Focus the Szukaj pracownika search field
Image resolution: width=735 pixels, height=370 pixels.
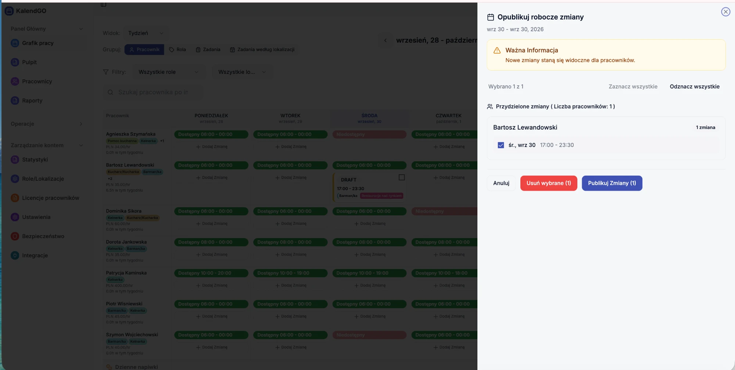tap(153, 92)
